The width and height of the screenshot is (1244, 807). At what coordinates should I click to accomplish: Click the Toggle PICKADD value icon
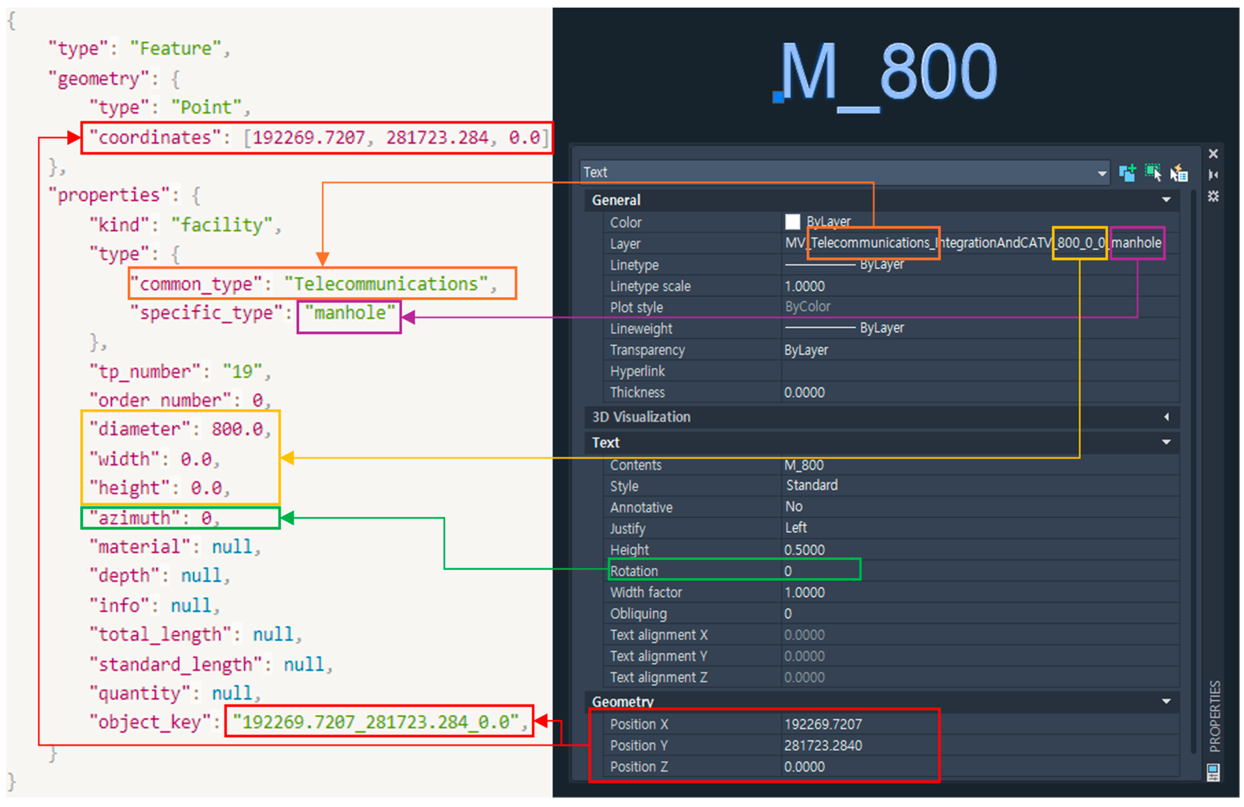(x=1127, y=173)
